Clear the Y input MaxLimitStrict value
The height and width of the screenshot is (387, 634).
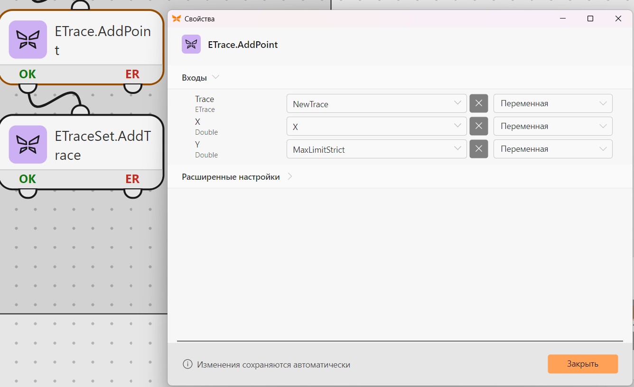[x=479, y=149]
